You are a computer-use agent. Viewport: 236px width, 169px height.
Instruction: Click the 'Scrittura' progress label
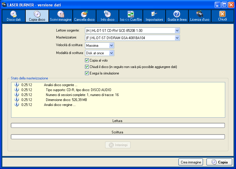(117, 132)
